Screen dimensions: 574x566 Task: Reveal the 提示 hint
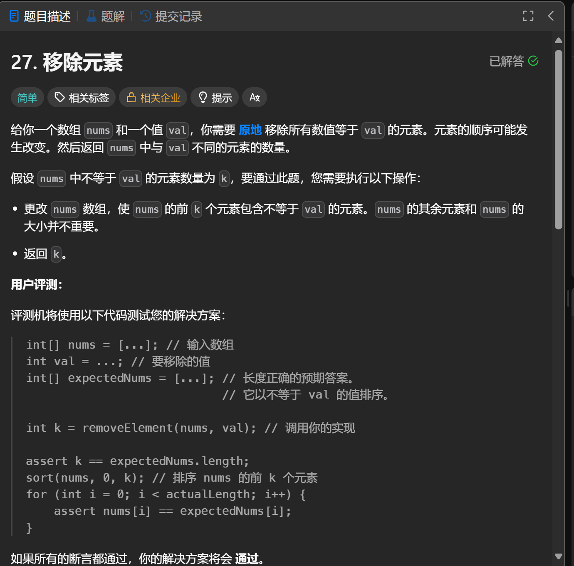click(215, 98)
